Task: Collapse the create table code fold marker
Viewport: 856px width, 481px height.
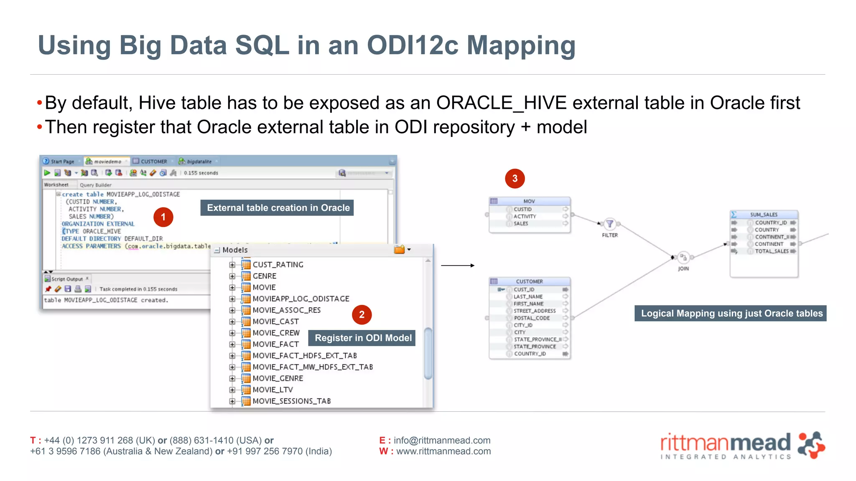Action: (x=59, y=194)
